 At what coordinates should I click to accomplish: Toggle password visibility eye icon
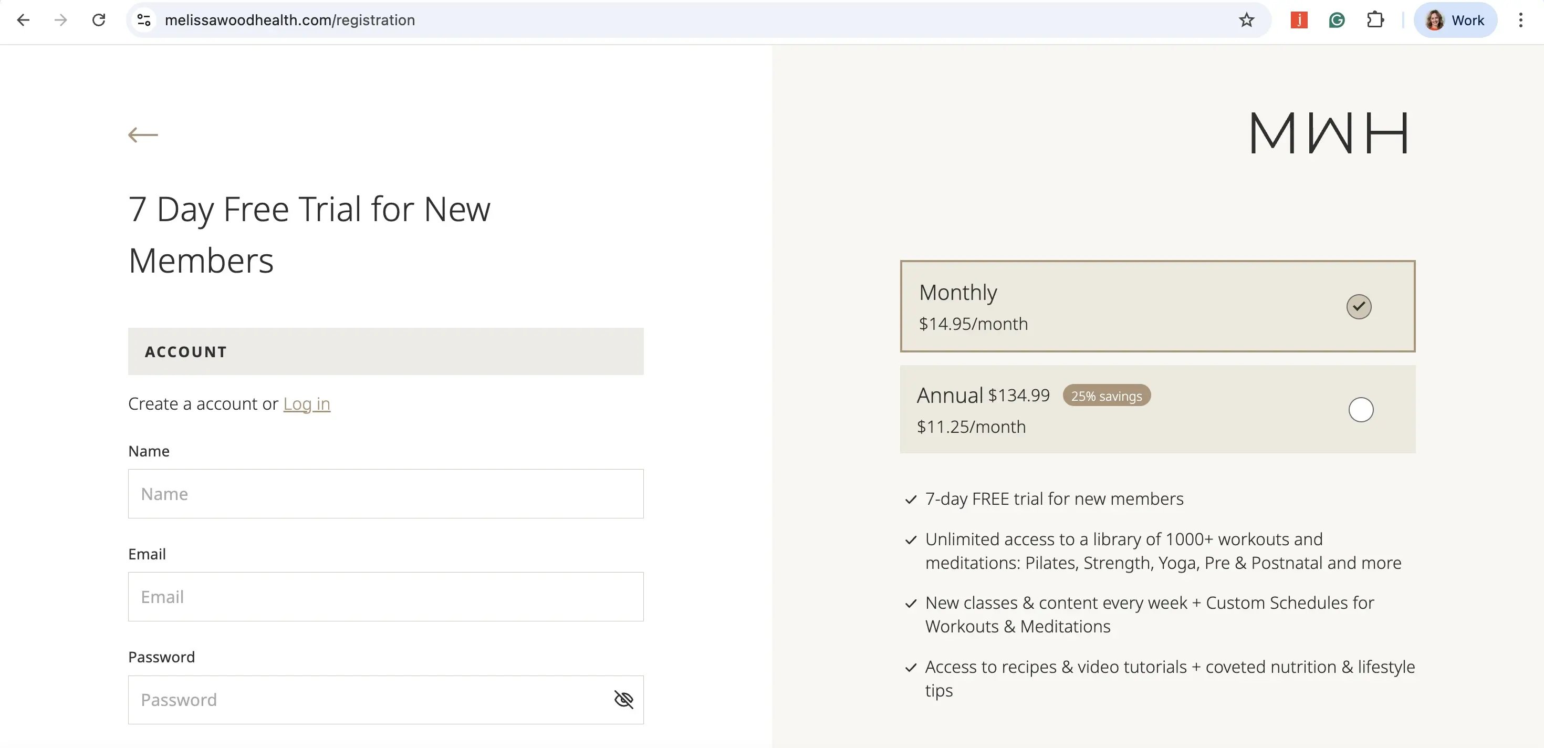pos(623,699)
